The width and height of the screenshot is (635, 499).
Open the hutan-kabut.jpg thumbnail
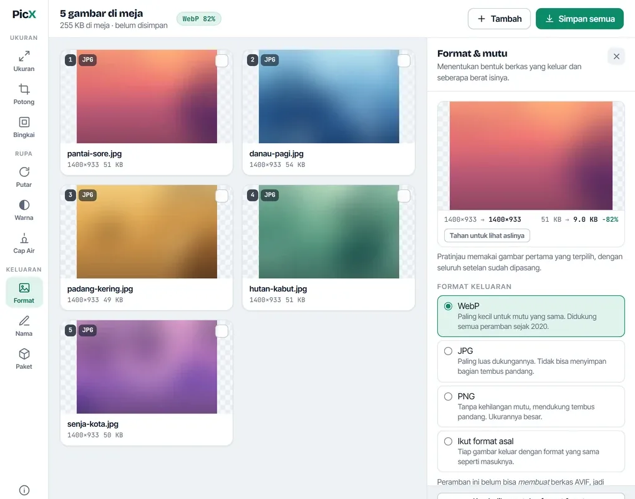pos(329,232)
